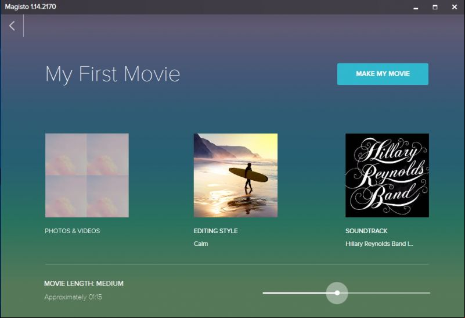Click the Editing Style label

215,231
